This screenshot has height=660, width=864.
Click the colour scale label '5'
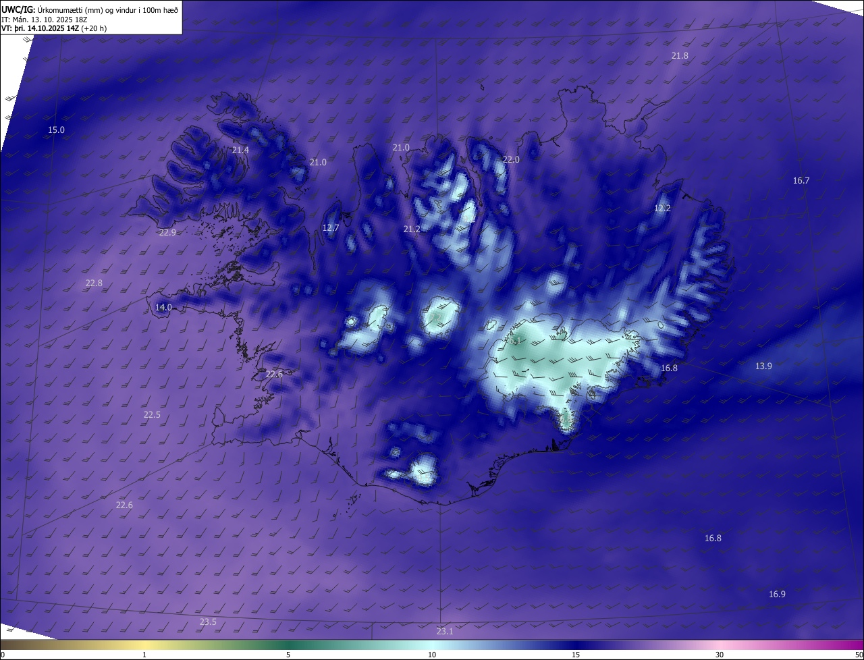(x=288, y=655)
